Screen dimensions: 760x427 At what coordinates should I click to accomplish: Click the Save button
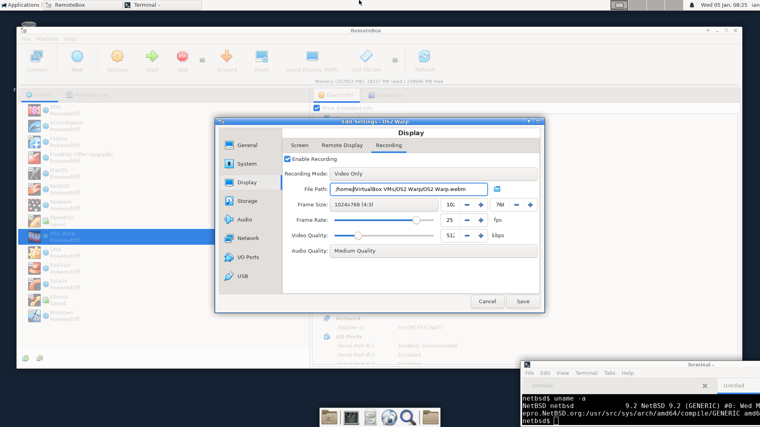pyautogui.click(x=523, y=301)
